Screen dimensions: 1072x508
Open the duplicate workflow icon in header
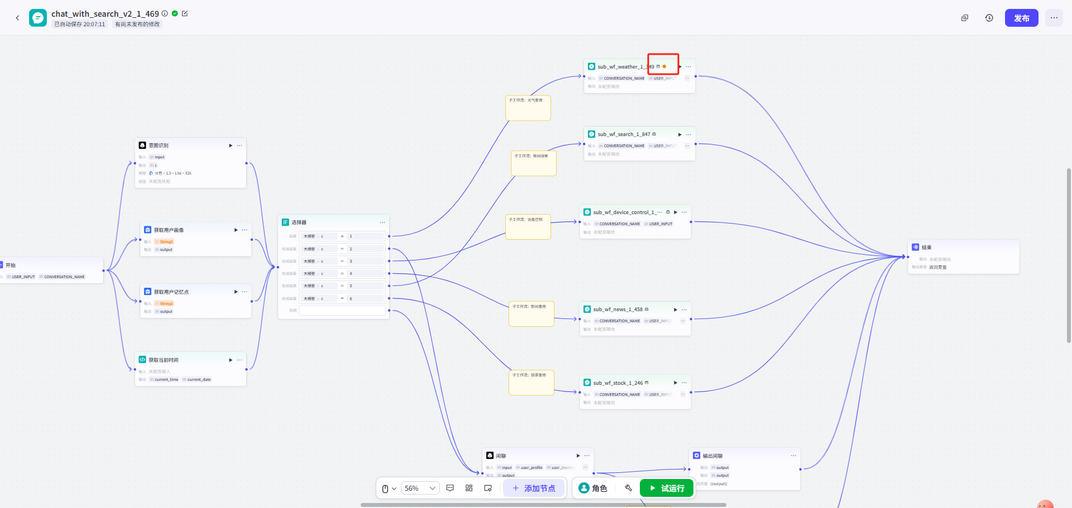pyautogui.click(x=965, y=18)
